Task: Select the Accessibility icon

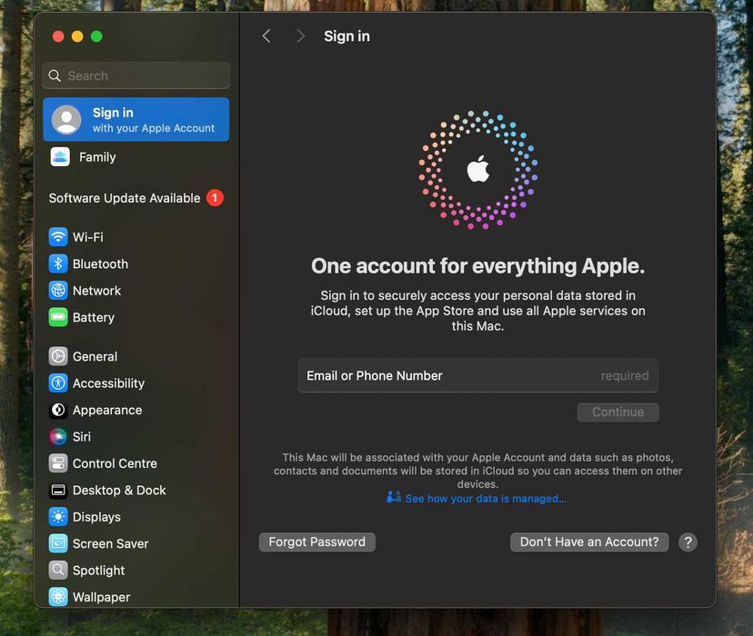Action: (x=58, y=383)
